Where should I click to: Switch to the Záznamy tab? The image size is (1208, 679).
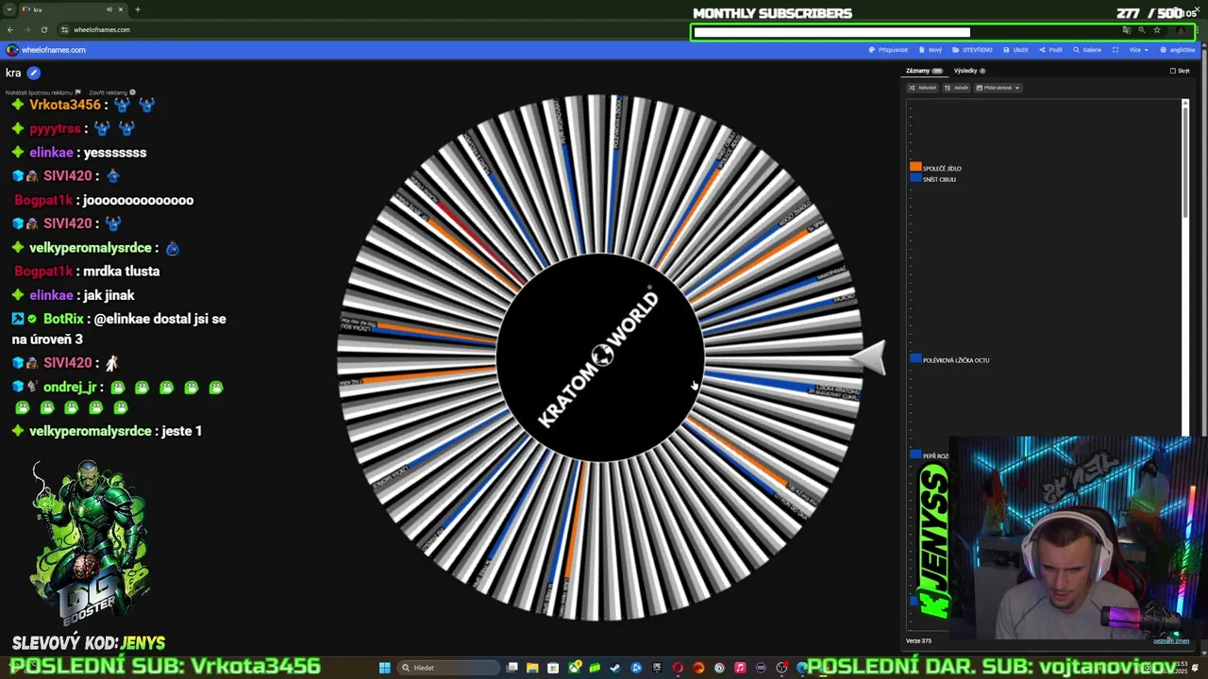pyautogui.click(x=924, y=71)
